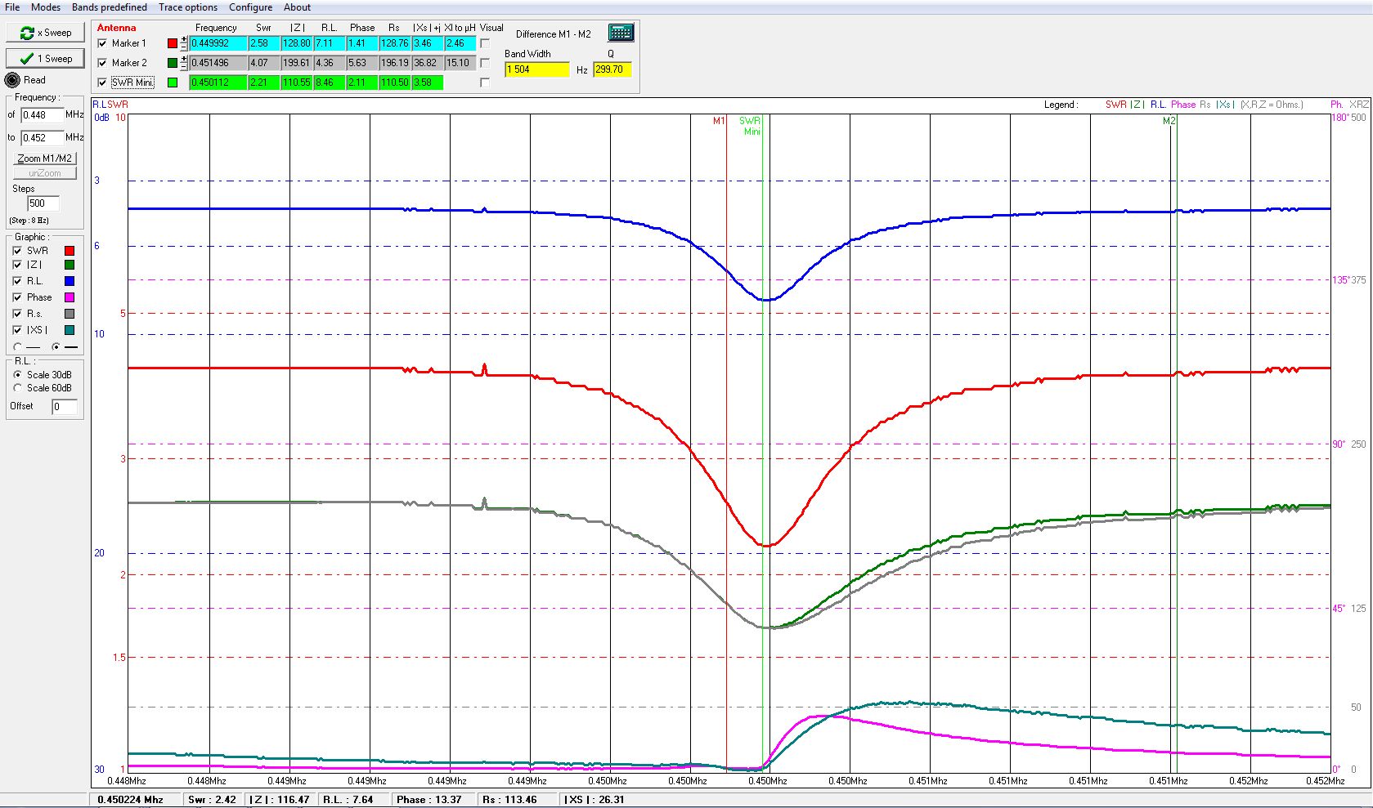Click the SWR entry in the graph legend

pos(1115,105)
